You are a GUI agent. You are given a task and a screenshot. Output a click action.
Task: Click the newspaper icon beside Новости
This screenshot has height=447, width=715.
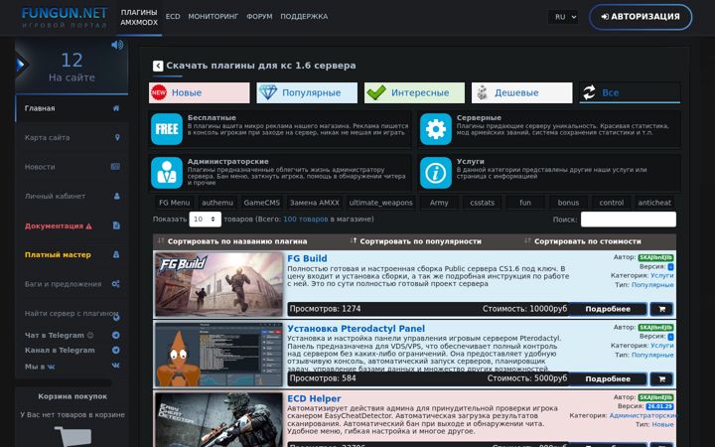[116, 167]
